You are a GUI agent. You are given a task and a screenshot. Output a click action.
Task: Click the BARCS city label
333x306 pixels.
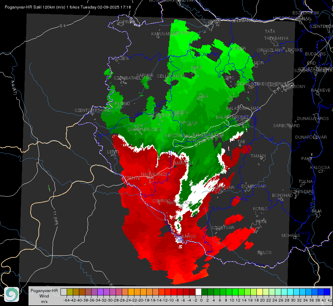click(188, 236)
